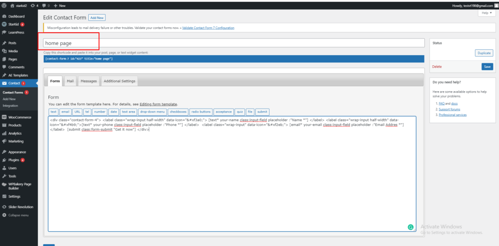Insert a drop-down menu form tag
This screenshot has height=246, width=499.
tap(153, 112)
